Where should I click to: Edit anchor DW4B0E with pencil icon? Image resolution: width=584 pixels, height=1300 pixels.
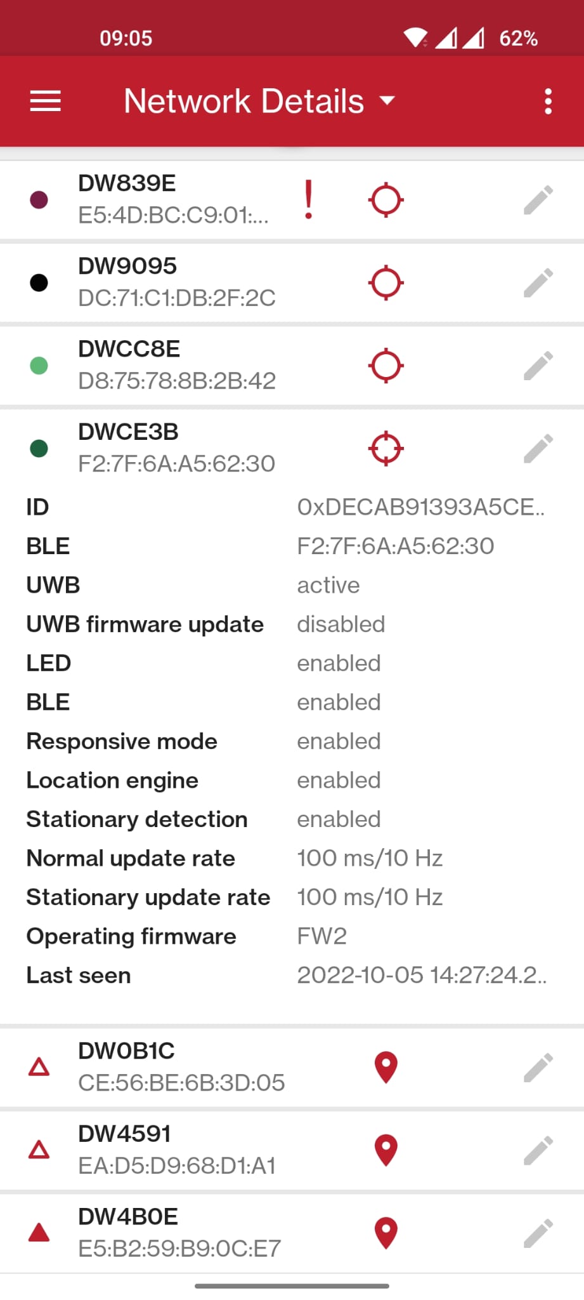(x=538, y=1233)
